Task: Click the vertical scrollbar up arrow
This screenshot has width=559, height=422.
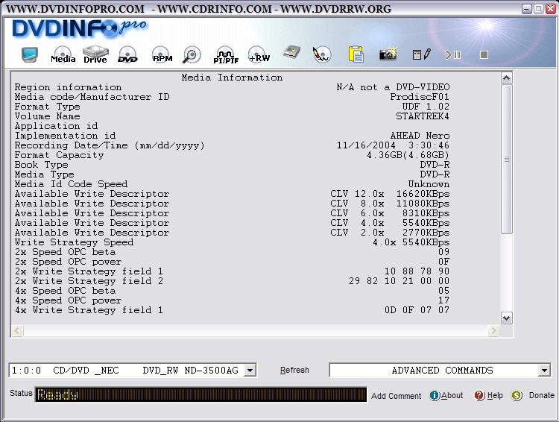Action: [x=507, y=78]
